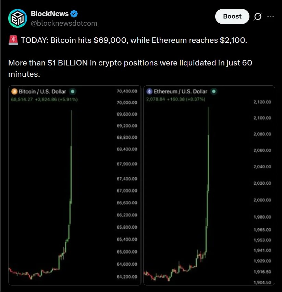282x292 pixels.
Task: Click the 70,400.00 price axis label
Action: 127,91
